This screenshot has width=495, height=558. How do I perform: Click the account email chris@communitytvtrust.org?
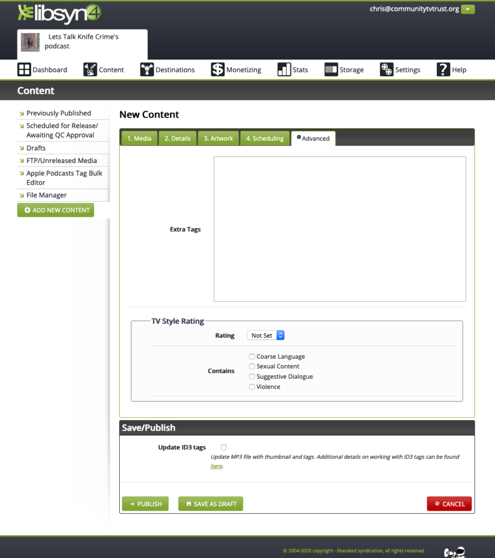414,9
